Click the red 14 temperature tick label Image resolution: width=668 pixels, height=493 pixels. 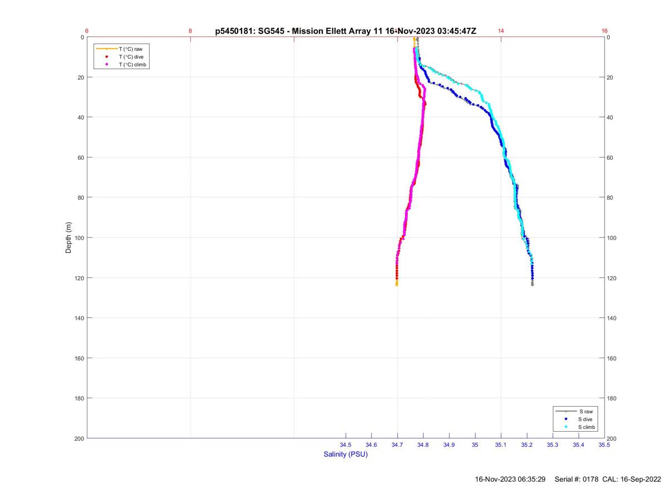tap(501, 31)
